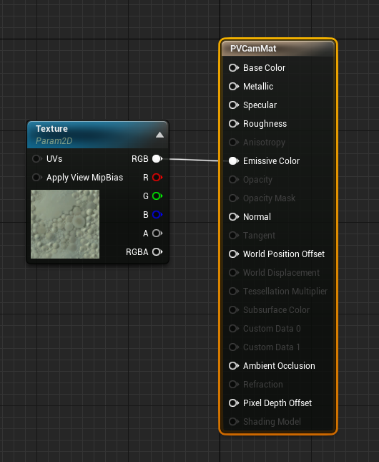
Task: Click the red R output pin
Action: point(157,178)
